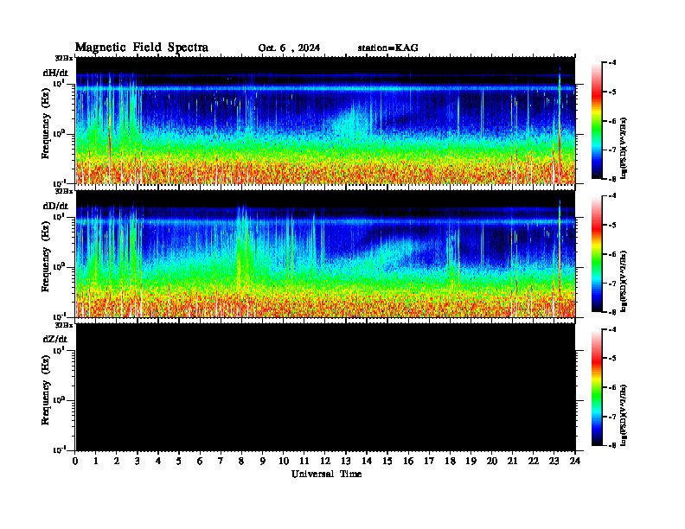Click hour 8 on the time axis
Image resolution: width=685 pixels, height=529 pixels.
pyautogui.click(x=241, y=462)
